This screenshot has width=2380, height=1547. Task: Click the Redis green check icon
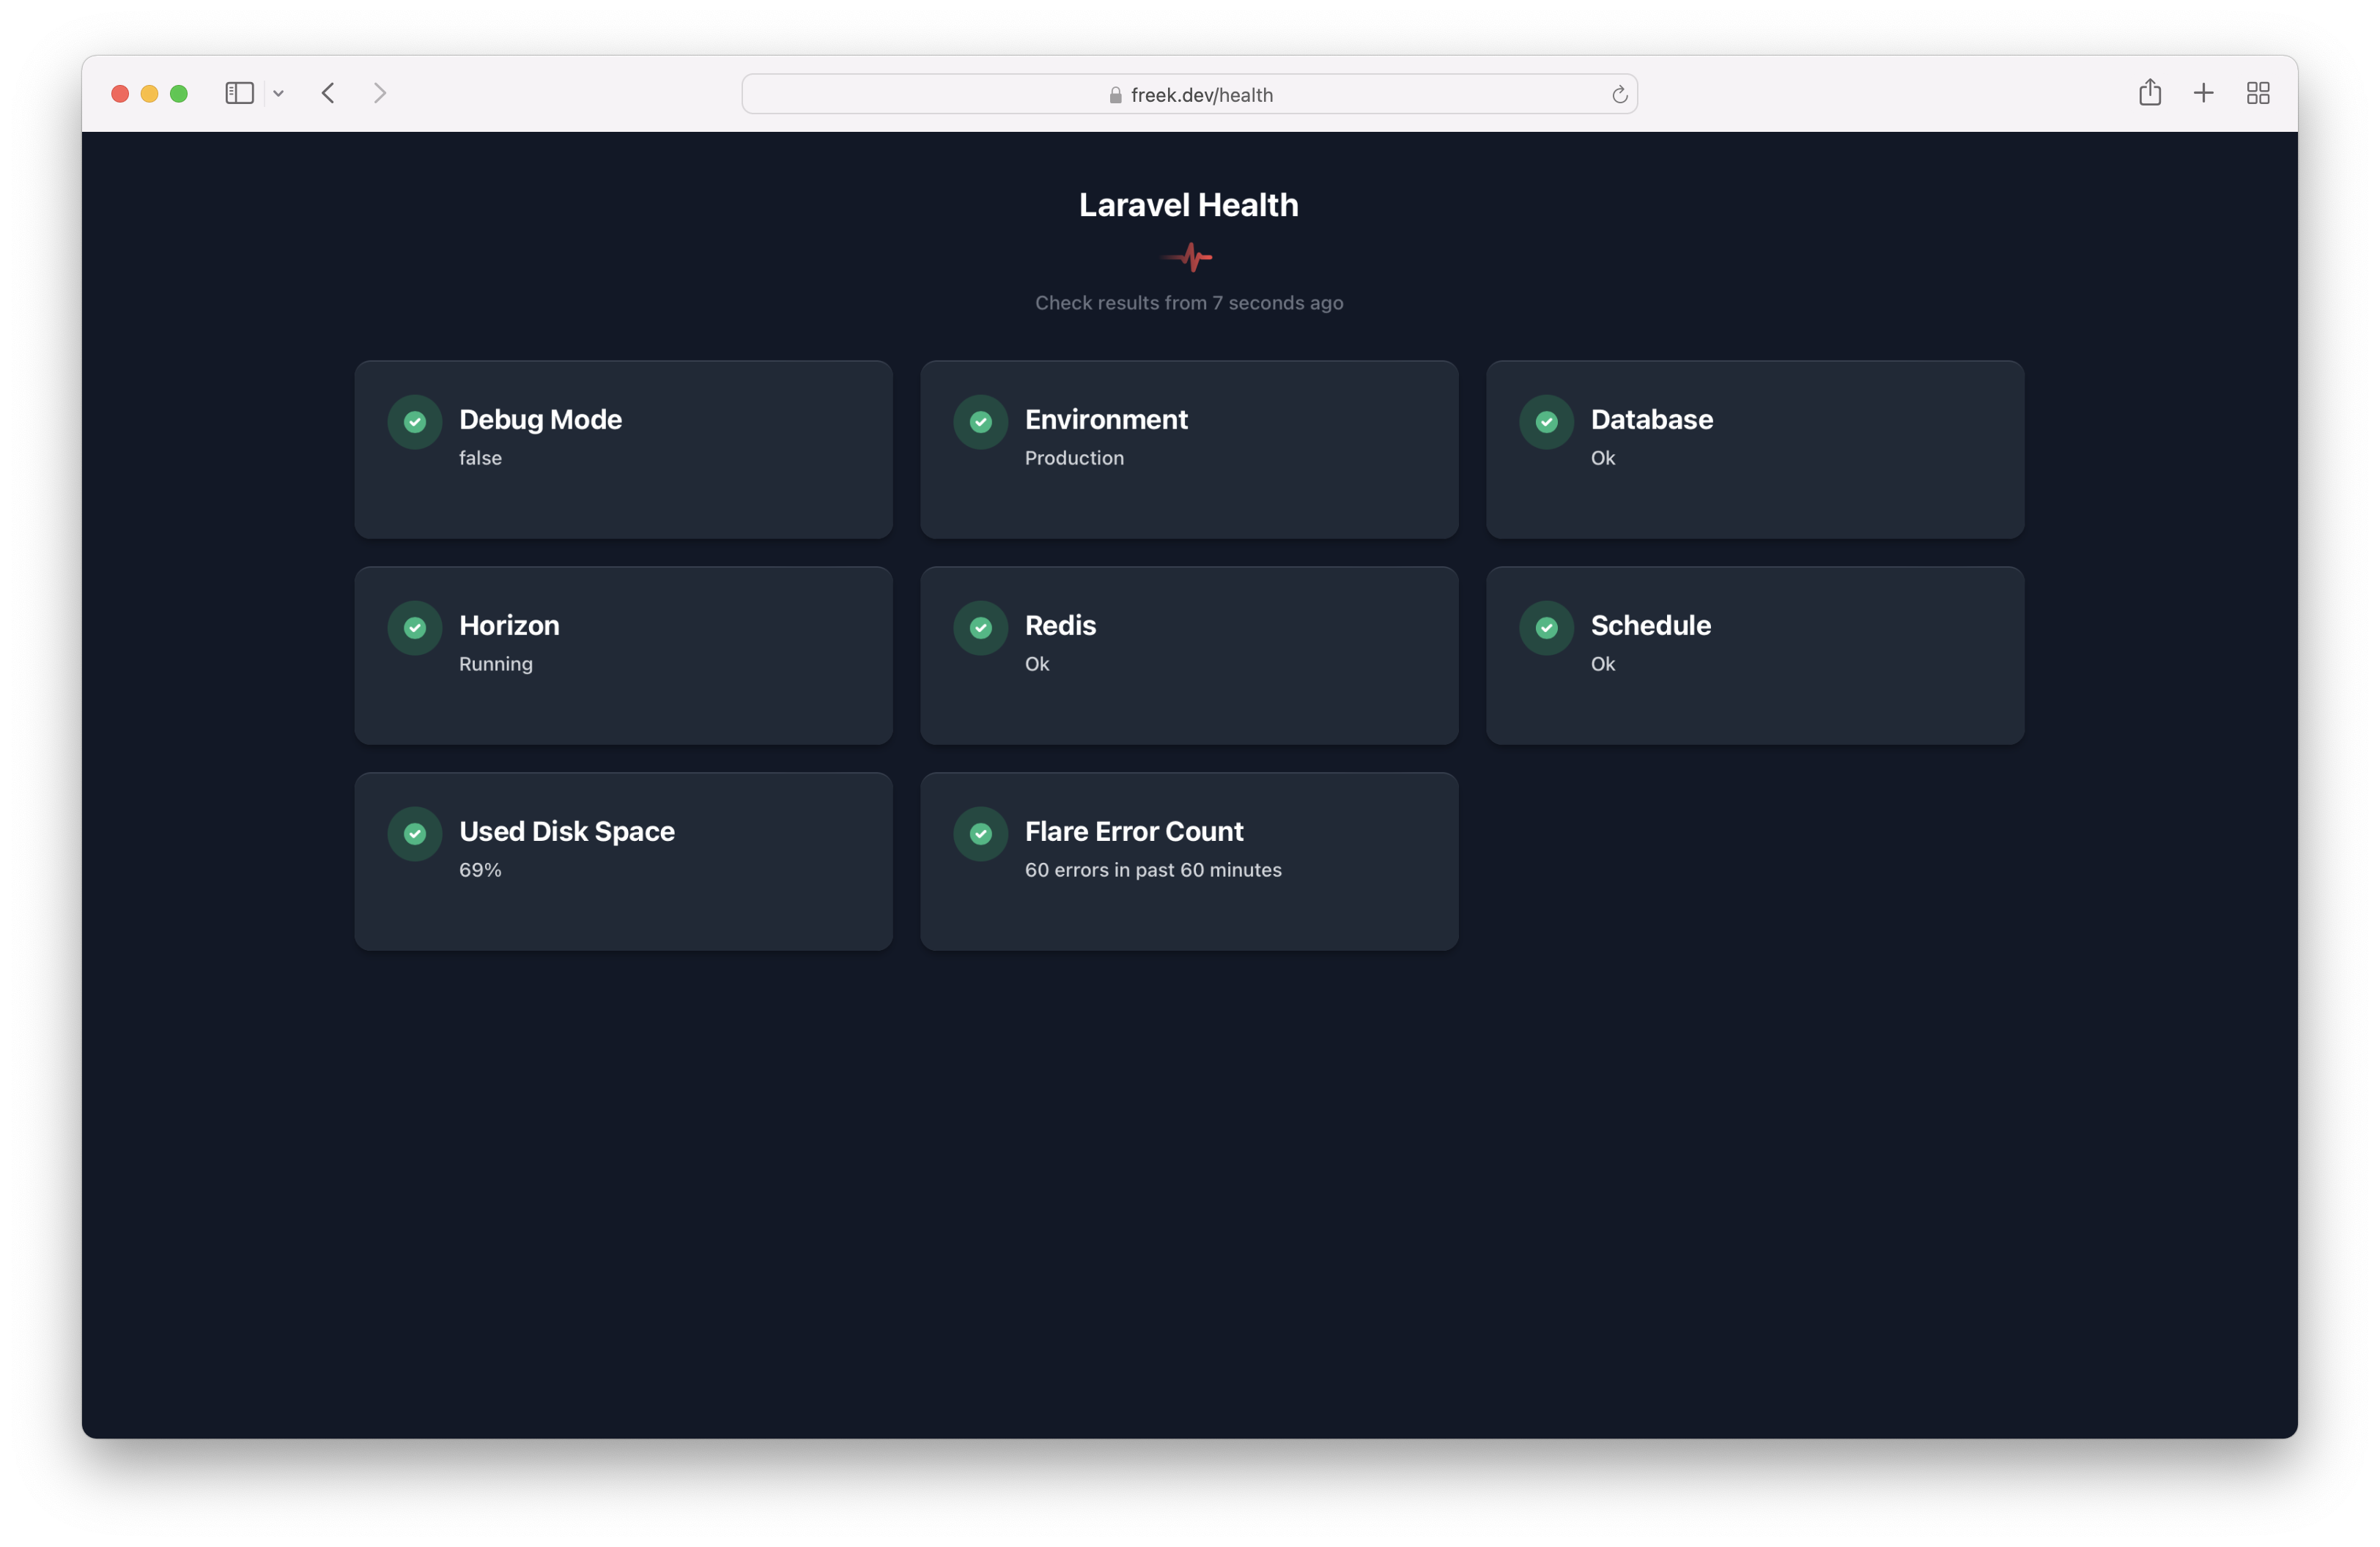(981, 628)
